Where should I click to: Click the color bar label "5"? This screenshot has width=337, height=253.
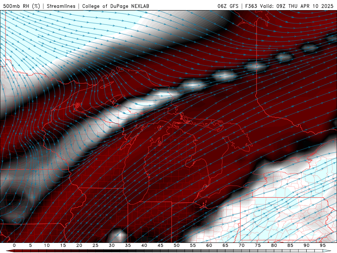[30, 245]
